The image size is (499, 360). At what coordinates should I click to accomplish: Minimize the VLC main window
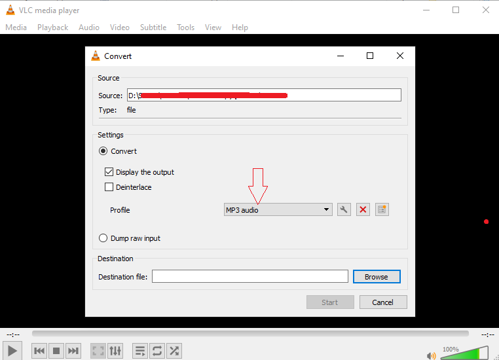pos(426,10)
